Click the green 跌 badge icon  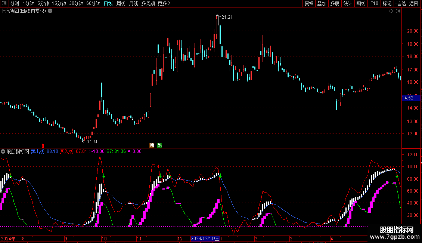point(160,145)
